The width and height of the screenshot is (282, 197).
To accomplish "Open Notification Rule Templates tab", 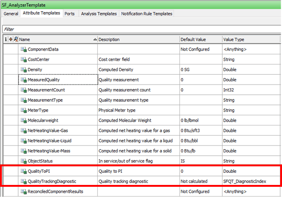I will coord(147,13).
